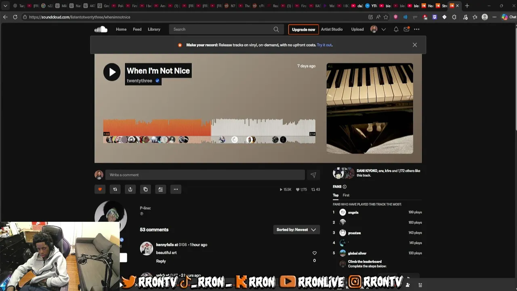Click the Upgrade now button

click(303, 30)
